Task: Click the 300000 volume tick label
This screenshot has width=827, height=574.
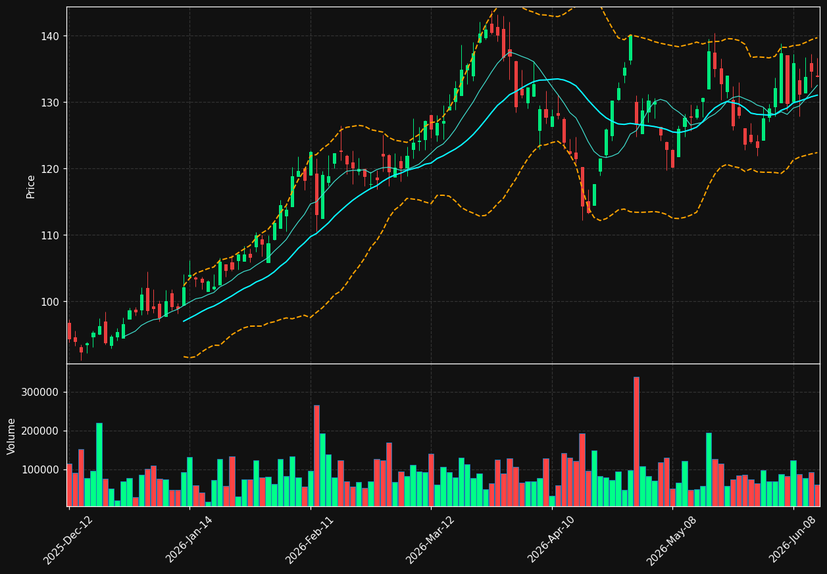Action: (41, 393)
